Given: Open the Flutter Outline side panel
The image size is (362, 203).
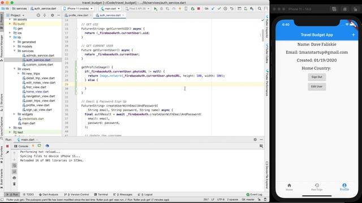Looking at the screenshot, I should point(267,54).
